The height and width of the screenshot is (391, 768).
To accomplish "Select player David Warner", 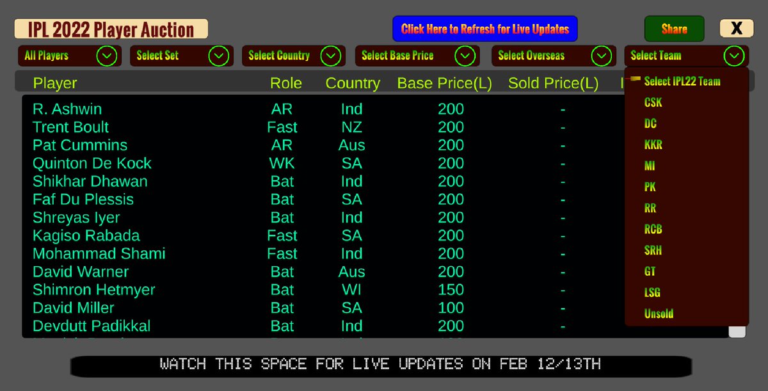I will tap(81, 271).
